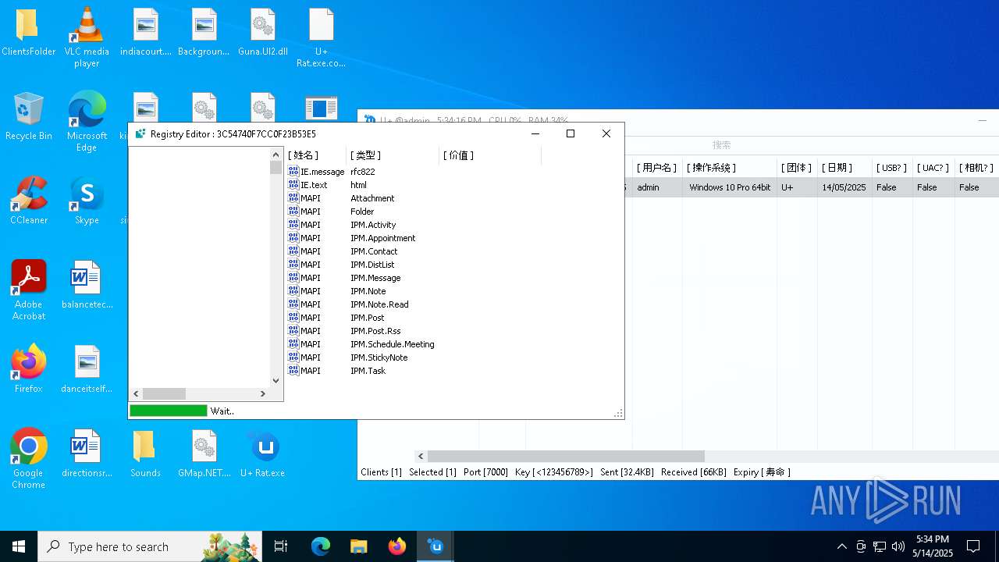Open Task View from the taskbar

pyautogui.click(x=281, y=546)
